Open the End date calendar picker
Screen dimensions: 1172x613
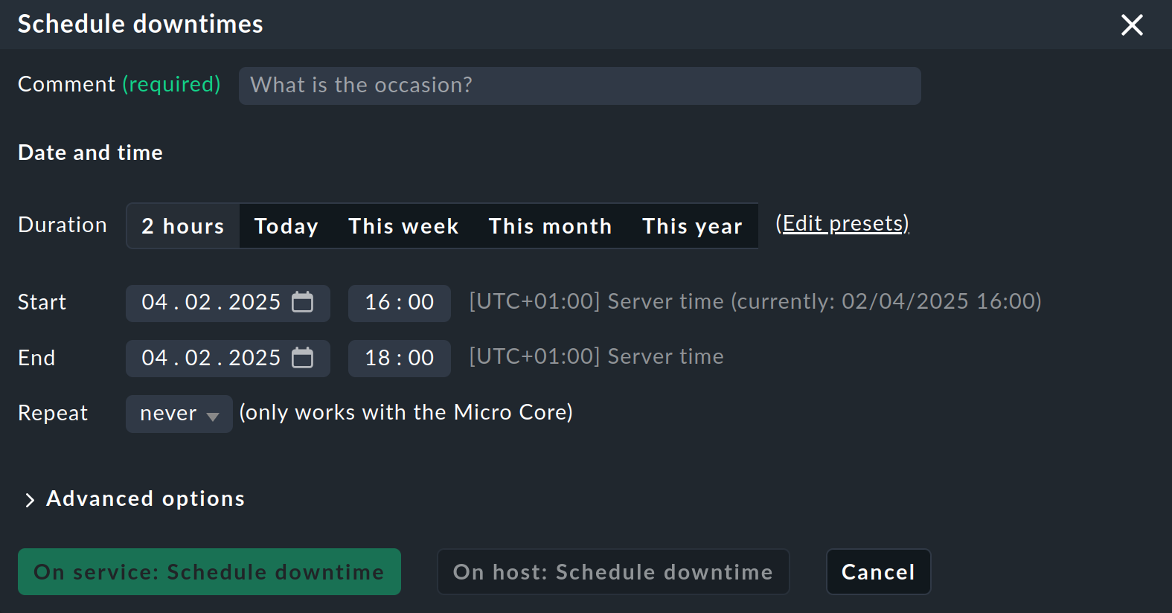[302, 358]
